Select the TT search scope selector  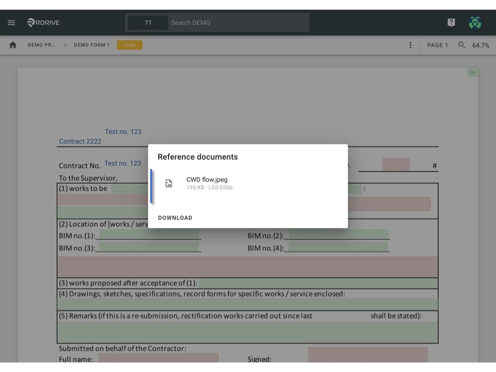[x=148, y=22]
